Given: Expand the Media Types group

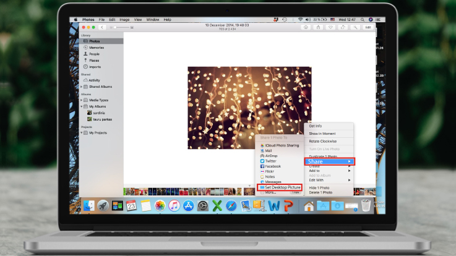Looking at the screenshot, I should point(82,100).
